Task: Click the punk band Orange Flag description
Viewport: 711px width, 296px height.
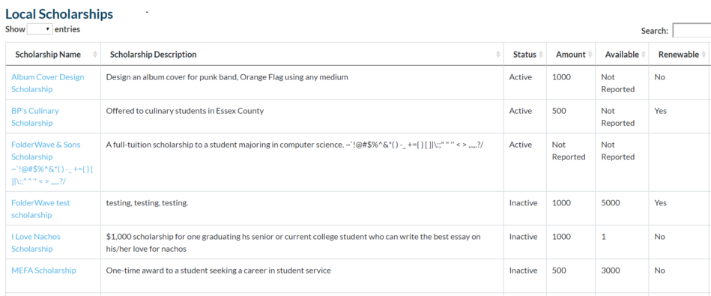Action: (227, 77)
